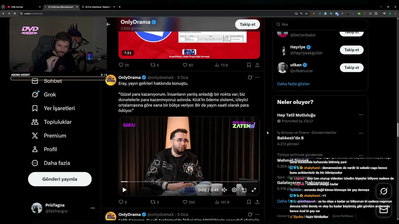This screenshot has height=224, width=399.
Task: Repost the Eray post with 3 reposts
Action: pyautogui.click(x=153, y=202)
